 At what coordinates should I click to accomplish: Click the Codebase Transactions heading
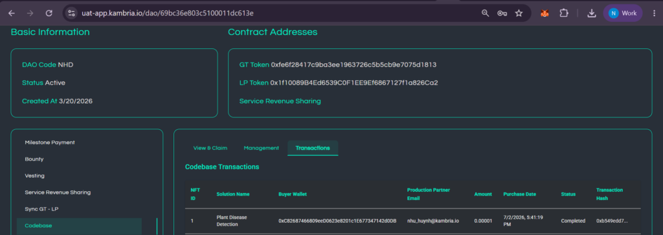point(222,167)
